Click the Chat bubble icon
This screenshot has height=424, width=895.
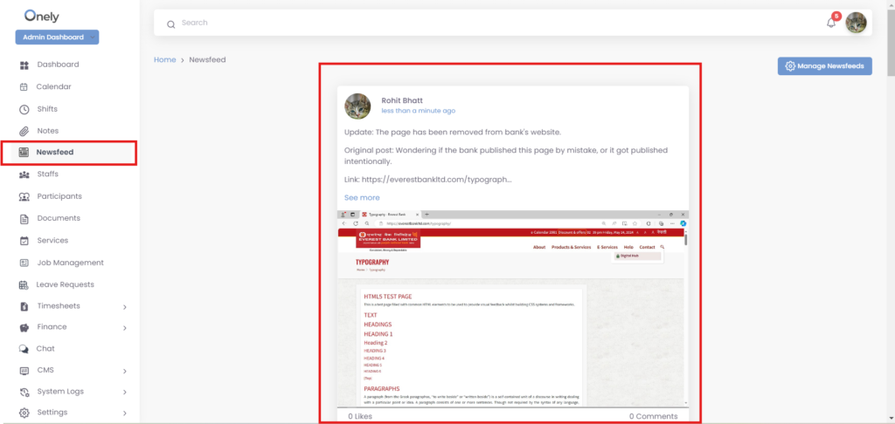24,349
